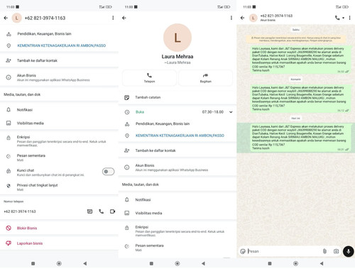Tap the attachment paperclip icon
This screenshot has width=355, height=269.
pyautogui.click(x=324, y=251)
